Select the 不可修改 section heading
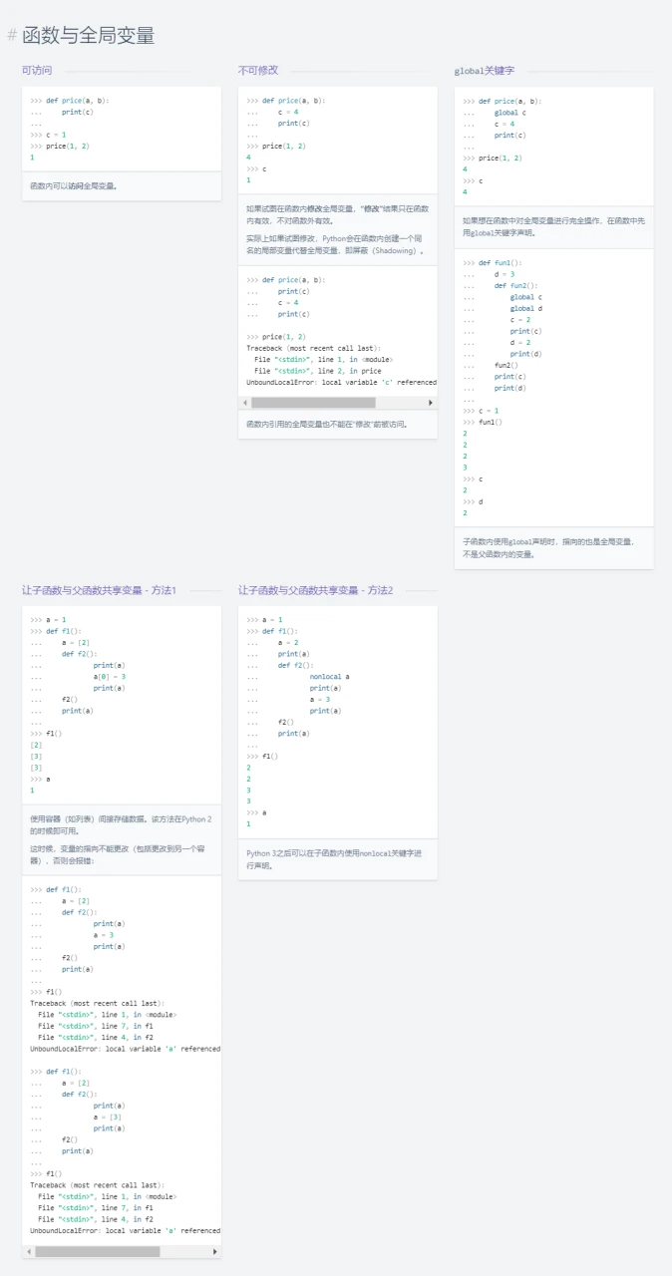 [x=257, y=71]
